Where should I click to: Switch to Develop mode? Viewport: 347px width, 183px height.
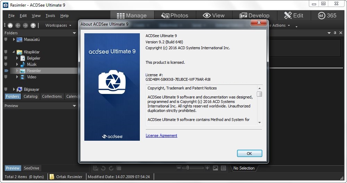254,16
